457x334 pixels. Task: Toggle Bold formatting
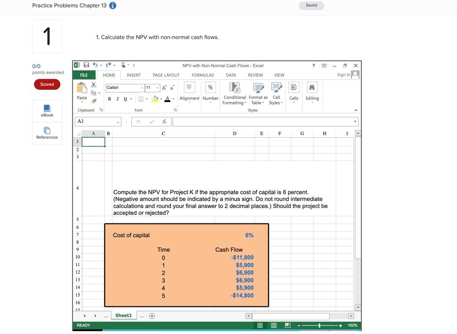109,99
